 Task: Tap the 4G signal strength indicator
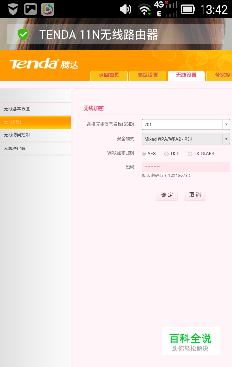pos(166,9)
